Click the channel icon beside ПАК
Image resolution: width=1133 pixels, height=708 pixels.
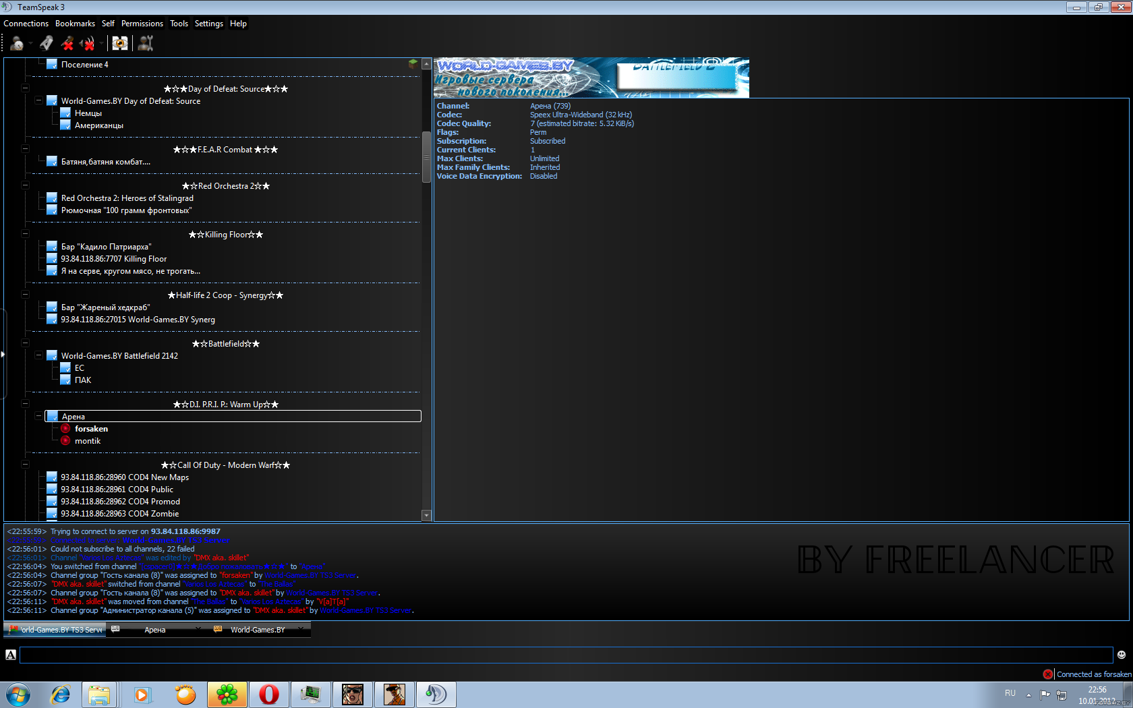coord(65,380)
